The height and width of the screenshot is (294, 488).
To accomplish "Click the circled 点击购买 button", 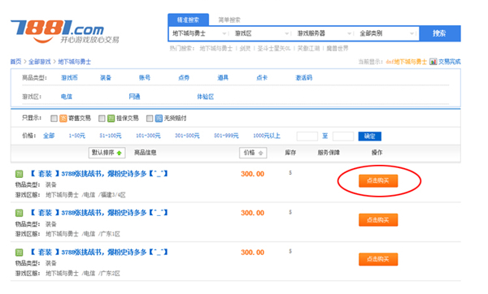I will (378, 181).
